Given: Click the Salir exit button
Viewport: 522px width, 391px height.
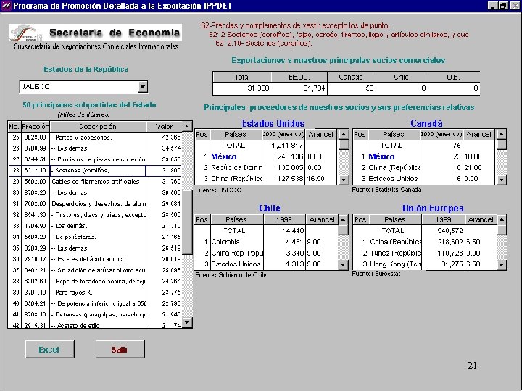Looking at the screenshot, I should coord(120,349).
